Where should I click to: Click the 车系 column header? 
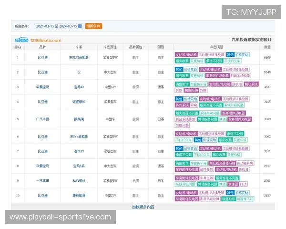pos(79,47)
